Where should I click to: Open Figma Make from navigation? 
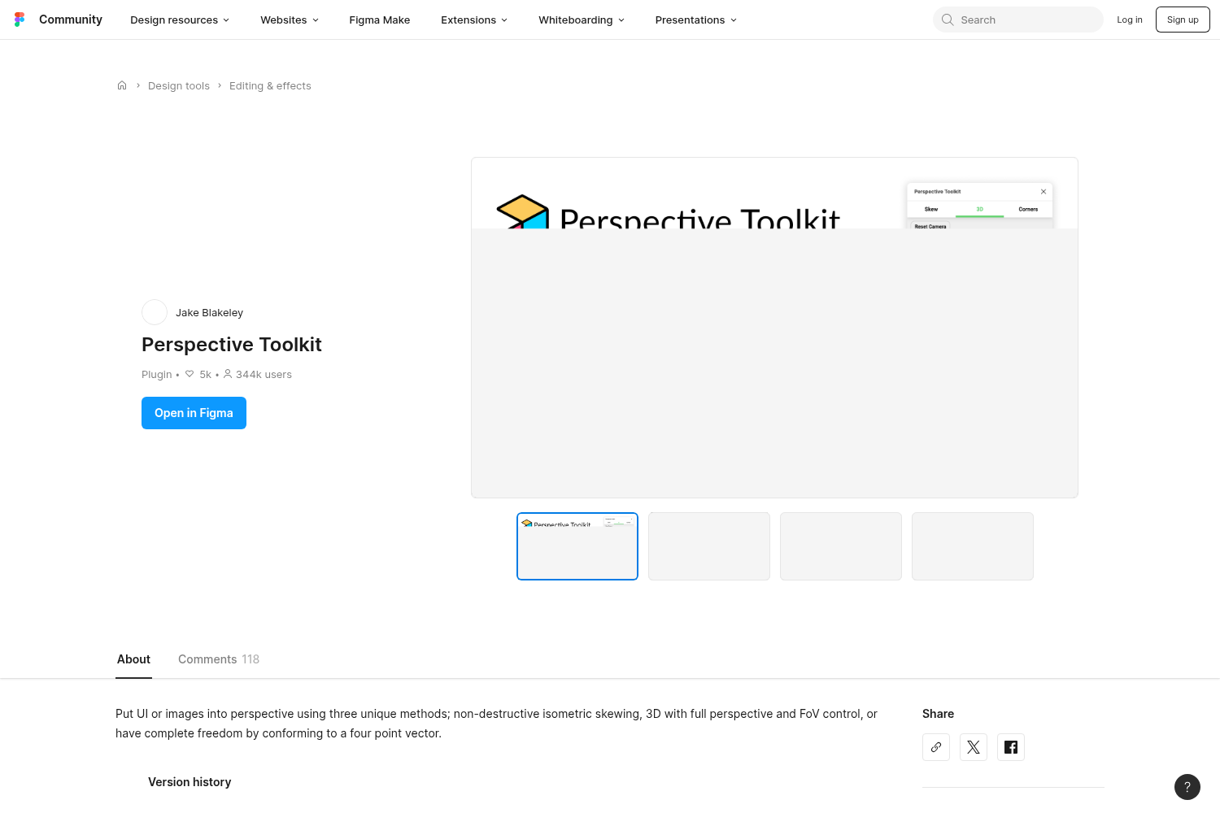[380, 20]
